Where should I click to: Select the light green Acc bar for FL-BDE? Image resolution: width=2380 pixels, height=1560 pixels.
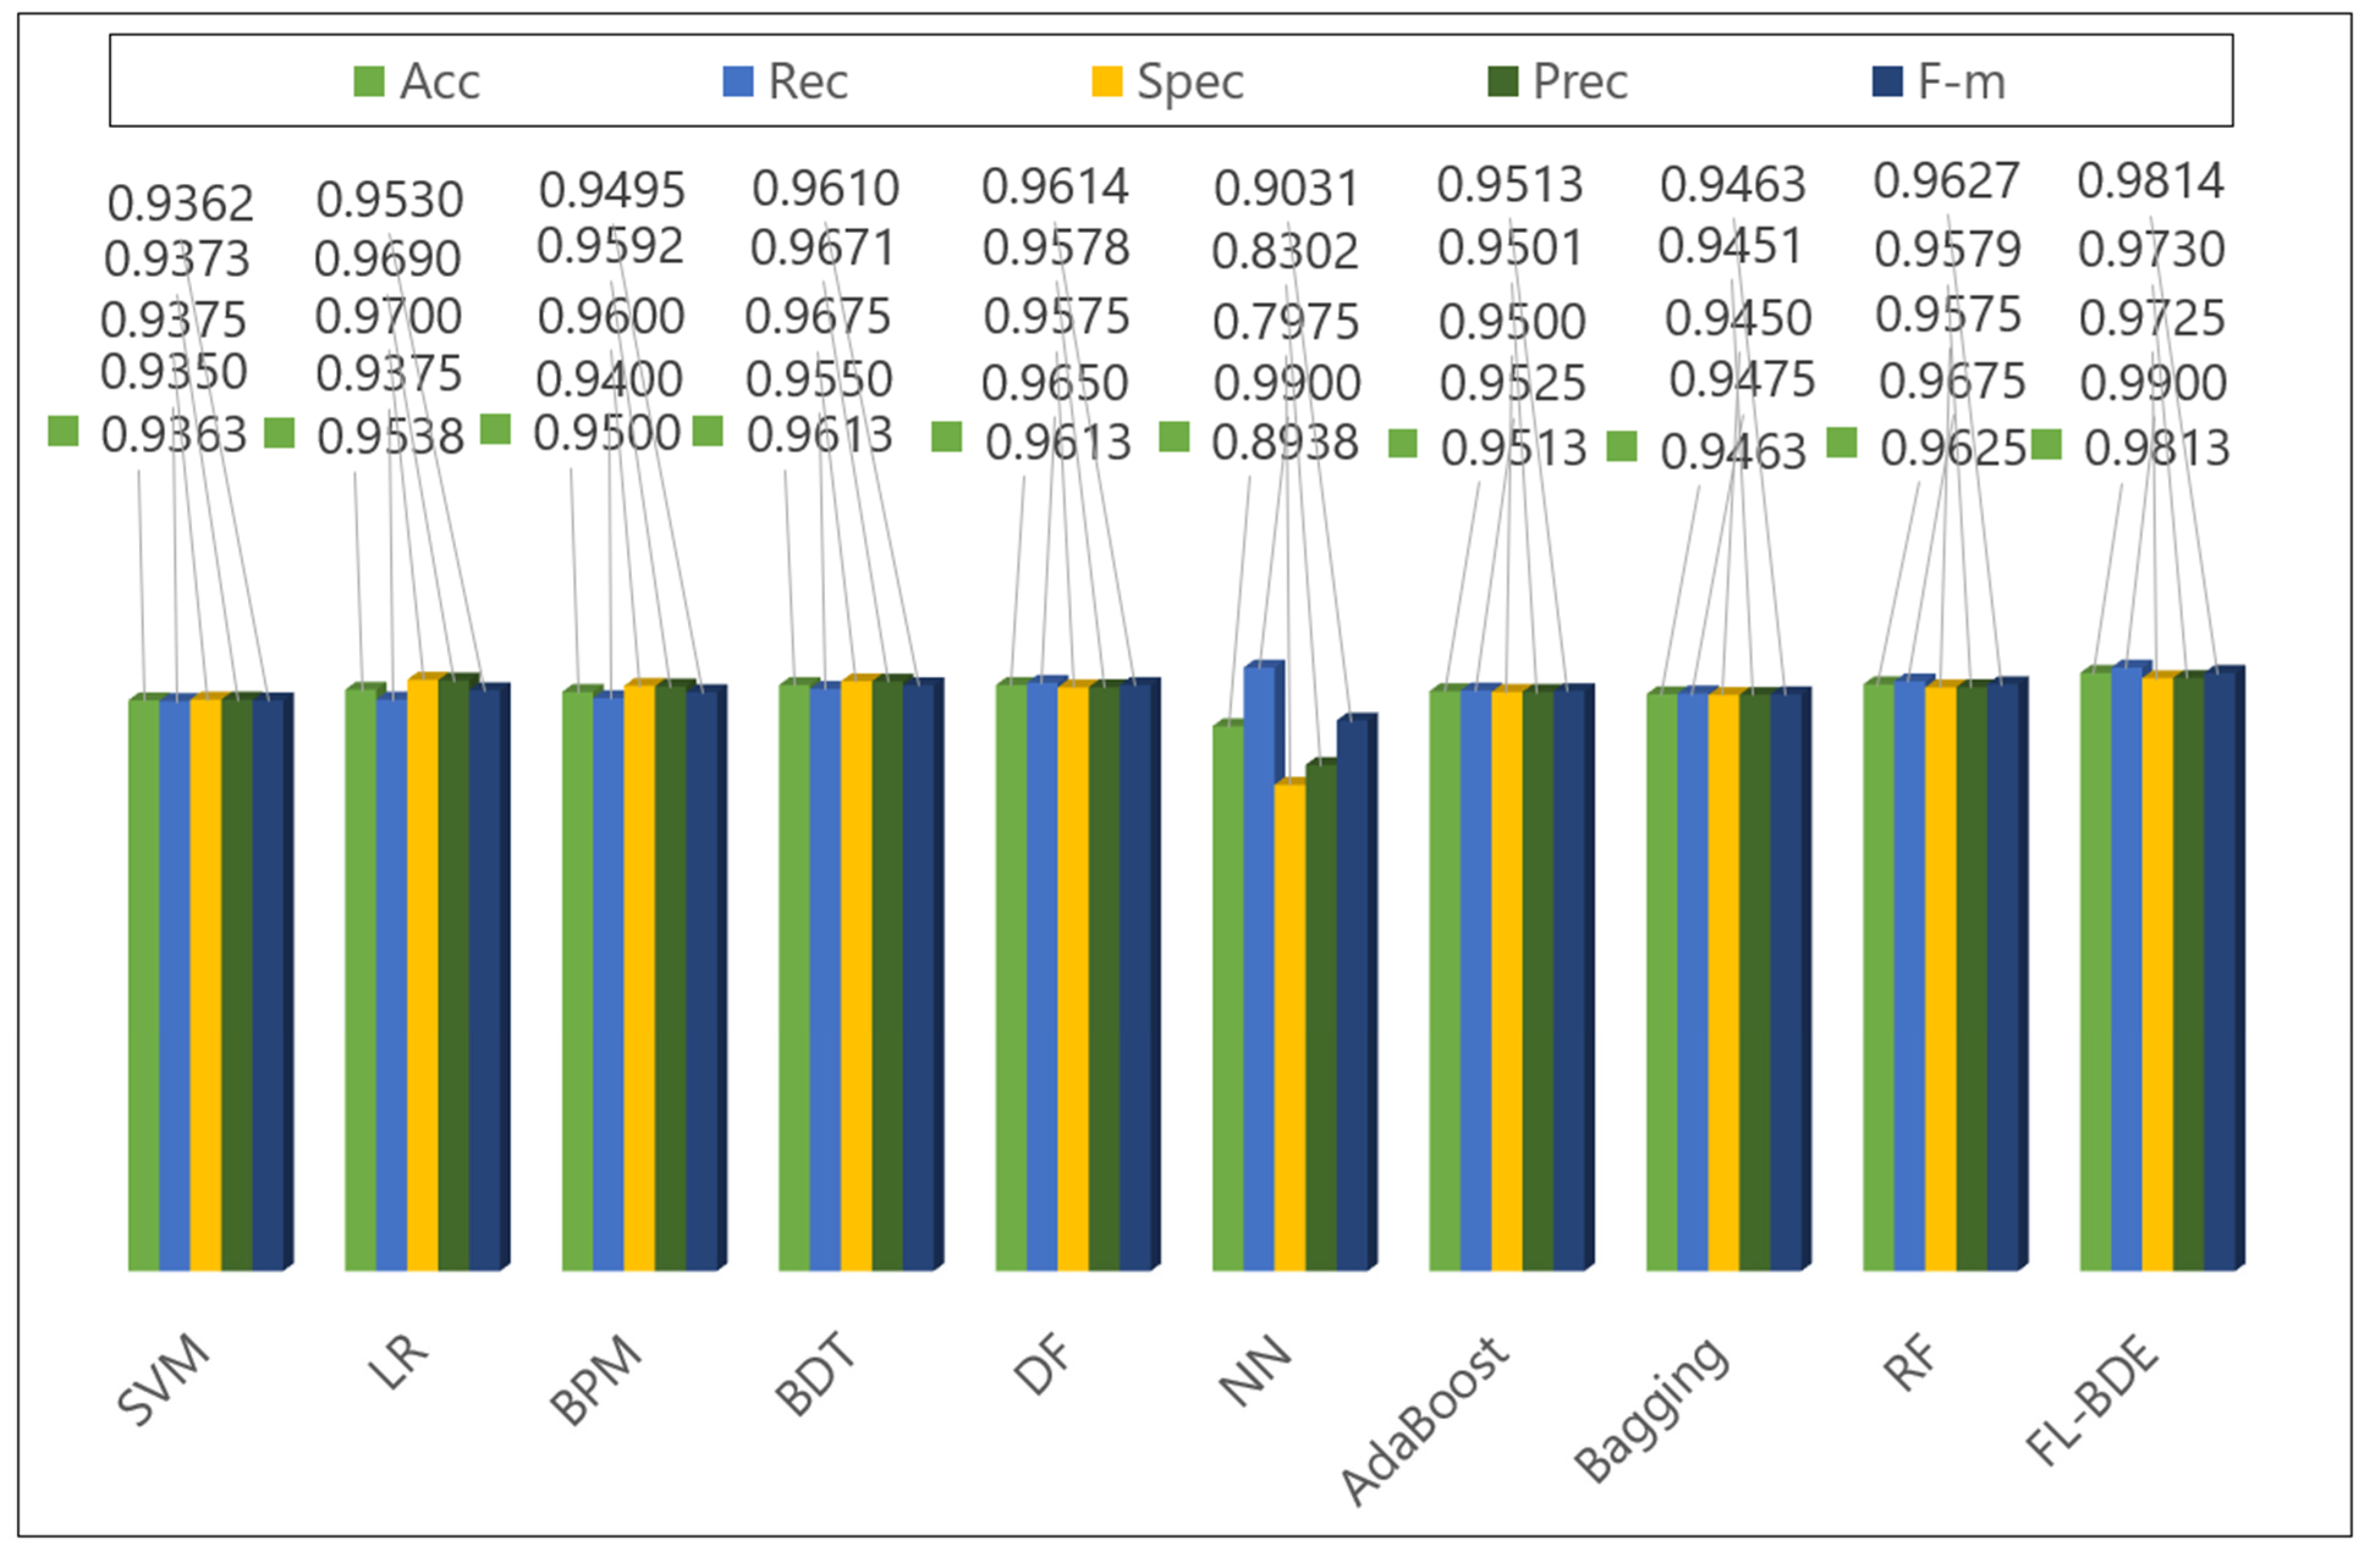pyautogui.click(x=2095, y=970)
